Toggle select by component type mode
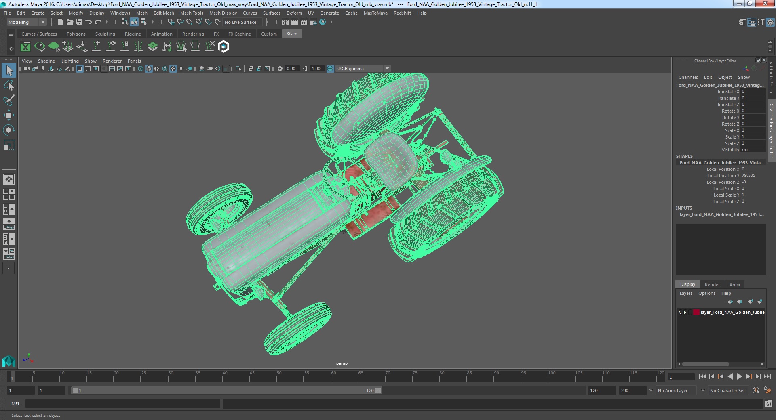This screenshot has width=776, height=420. [x=143, y=22]
